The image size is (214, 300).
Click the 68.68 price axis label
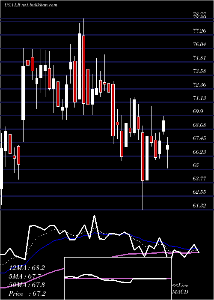(x=199, y=125)
